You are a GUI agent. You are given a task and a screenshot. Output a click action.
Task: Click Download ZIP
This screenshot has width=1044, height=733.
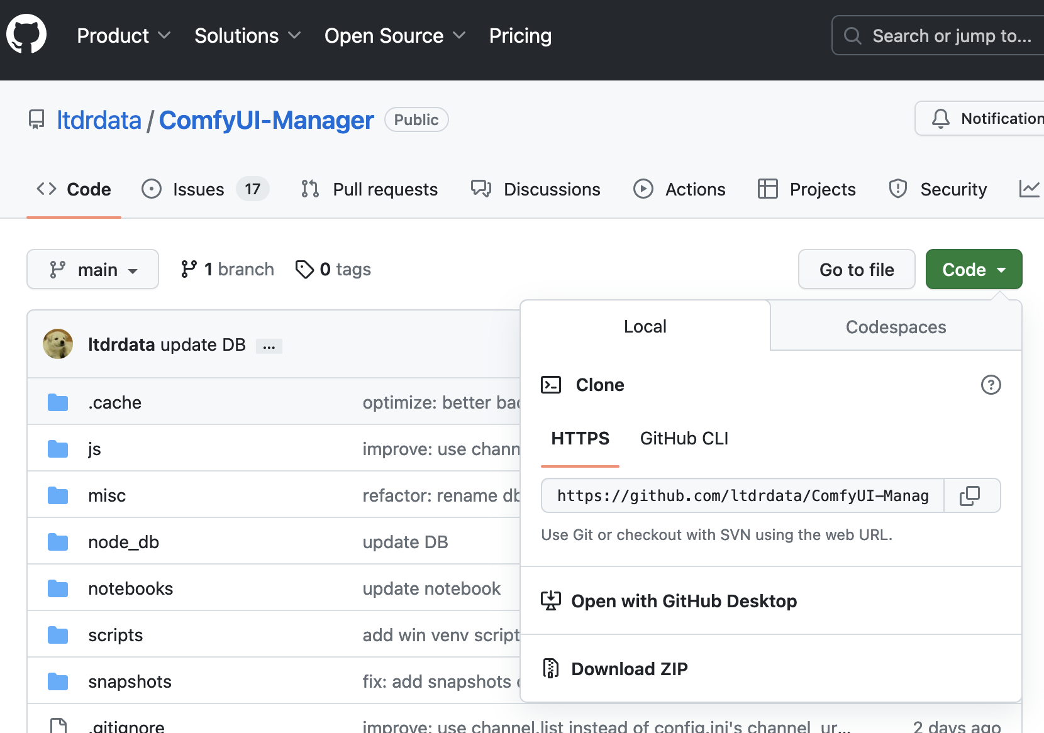[629, 669]
